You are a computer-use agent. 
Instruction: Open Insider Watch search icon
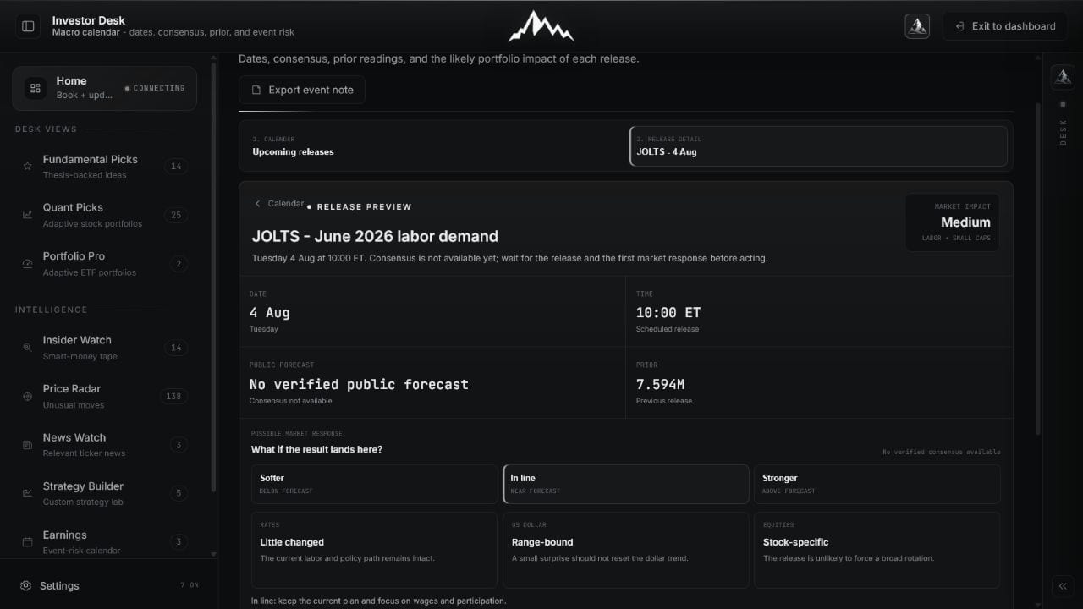[x=27, y=348]
